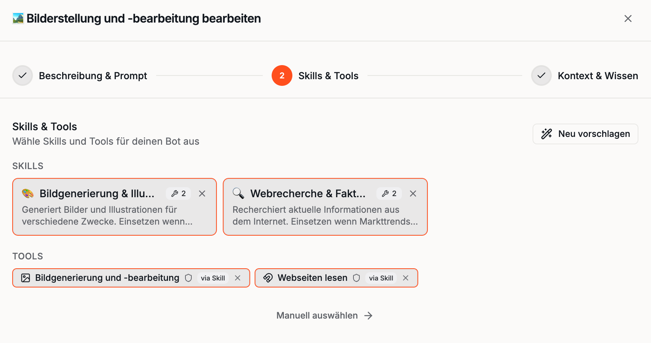Image resolution: width=651 pixels, height=343 pixels.
Task: Click the shield icon next to Bildgenerierung und -bearbeitung
Action: 189,278
